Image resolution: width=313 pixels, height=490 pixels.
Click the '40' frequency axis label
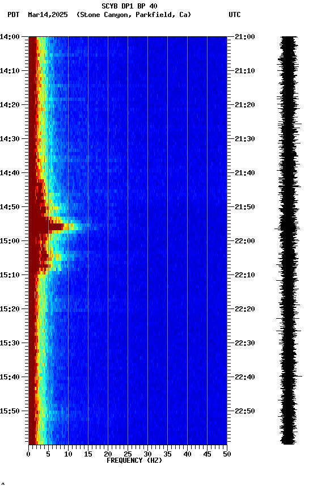pyautogui.click(x=187, y=454)
